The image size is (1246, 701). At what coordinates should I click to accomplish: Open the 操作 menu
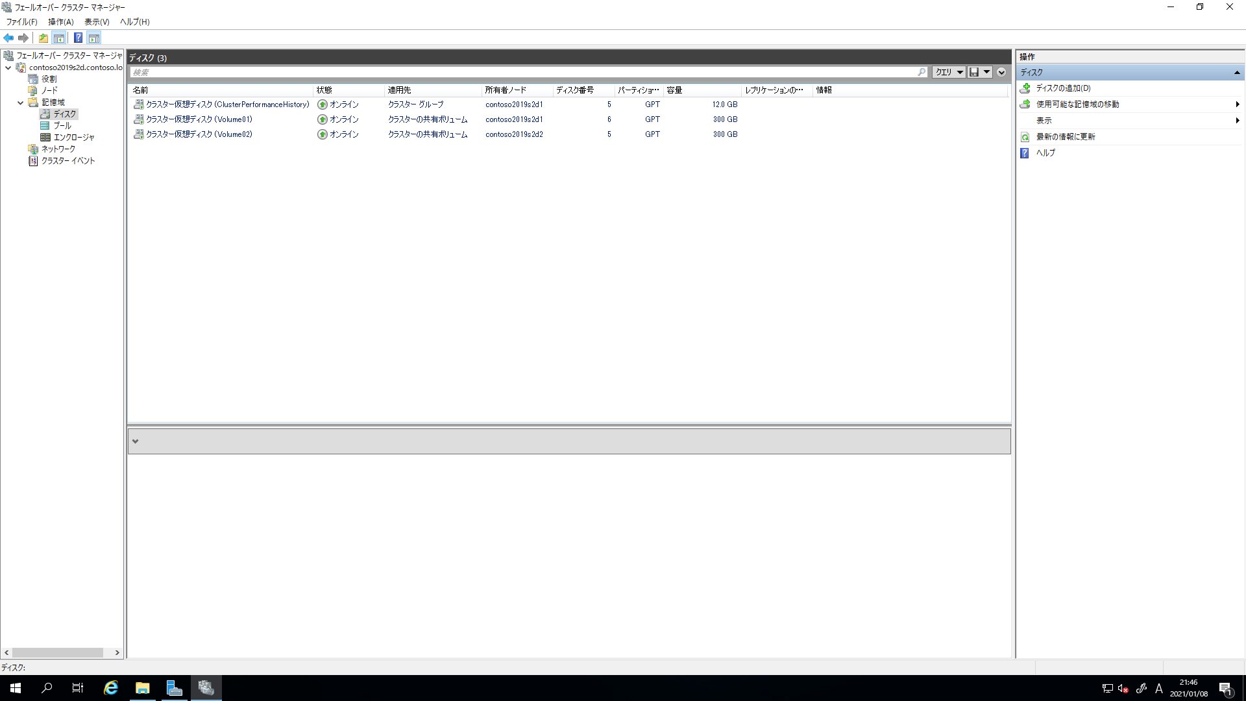tap(60, 21)
